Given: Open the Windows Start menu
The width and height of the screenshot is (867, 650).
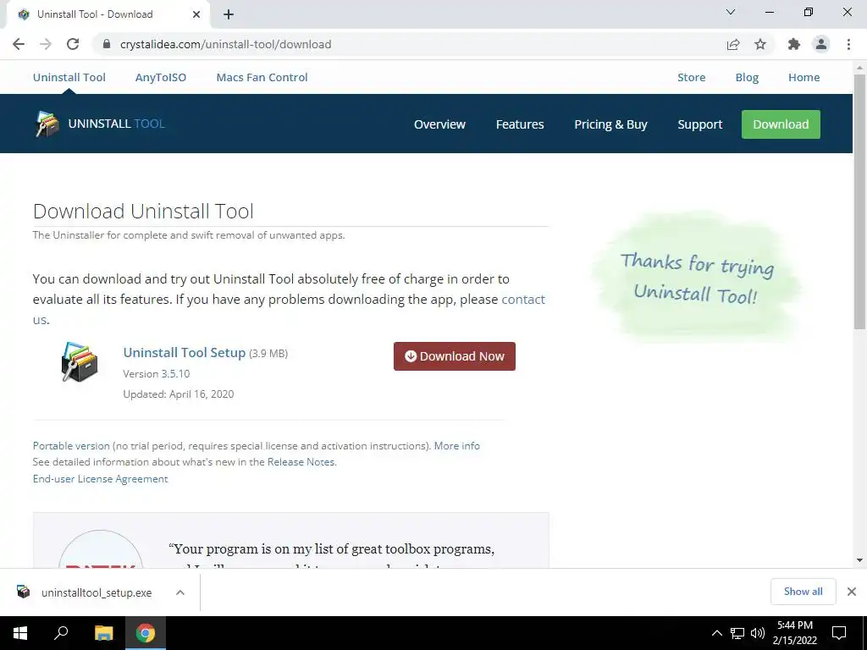Looking at the screenshot, I should [20, 633].
